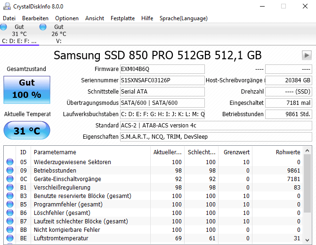This screenshot has width=316, height=245.
Task: Select the Laufzeit schlechter Blöcke (gesamt) row
Action: pyautogui.click(x=154, y=221)
